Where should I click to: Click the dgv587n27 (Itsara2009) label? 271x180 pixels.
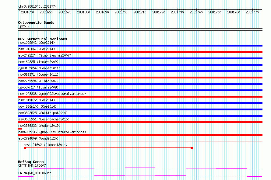coord(38,87)
